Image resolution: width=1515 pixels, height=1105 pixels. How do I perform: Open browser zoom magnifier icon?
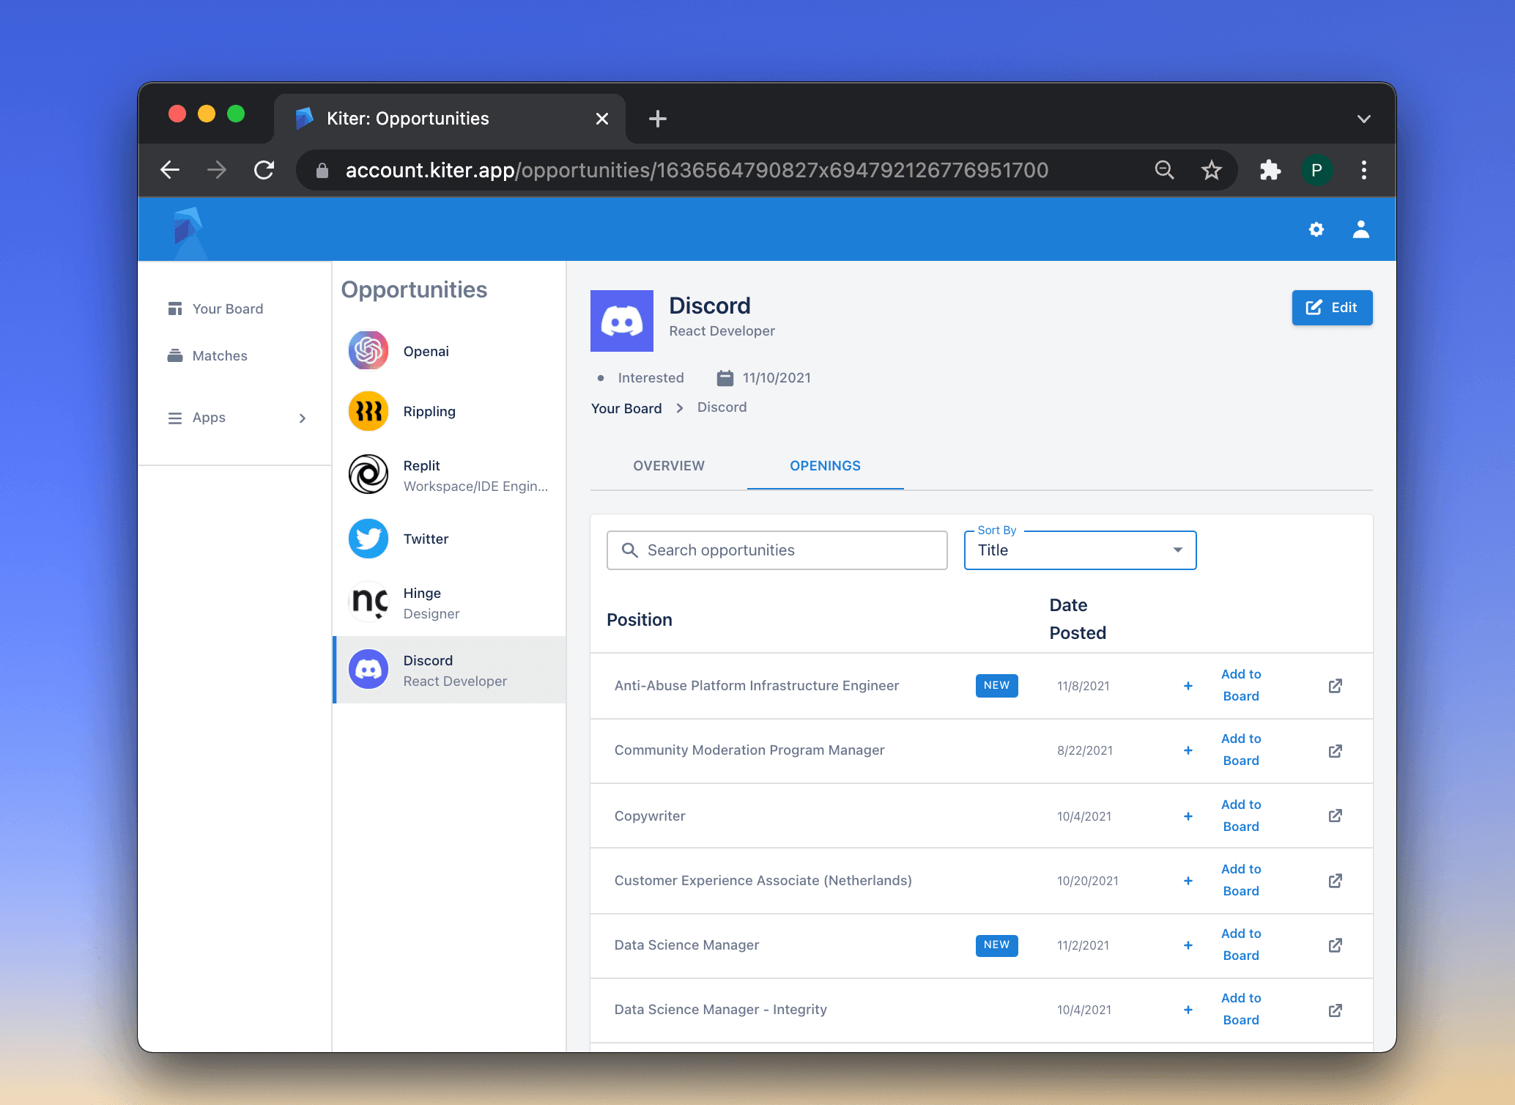click(1164, 170)
